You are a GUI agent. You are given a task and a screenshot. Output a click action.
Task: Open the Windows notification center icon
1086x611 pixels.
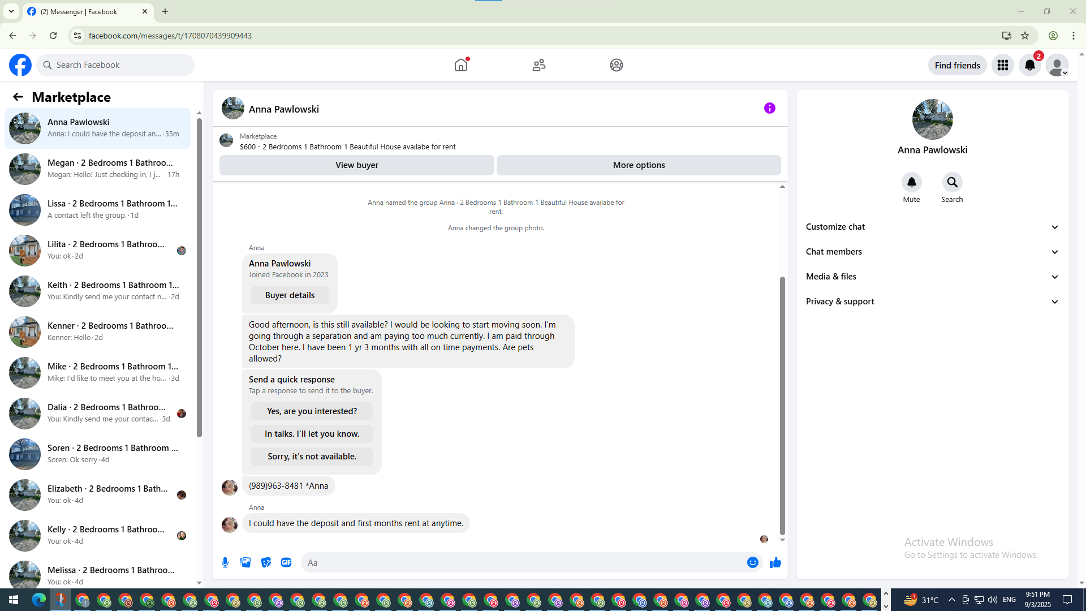pyautogui.click(x=1067, y=600)
